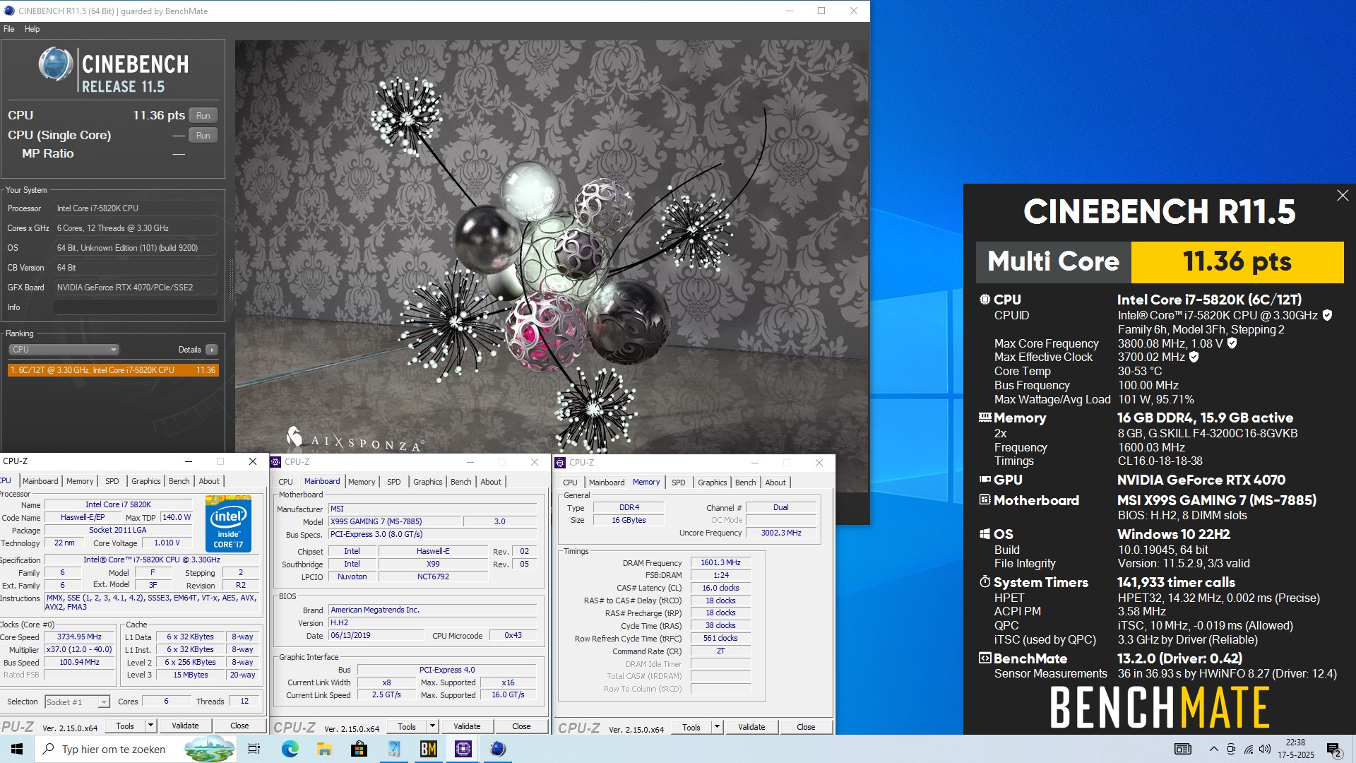Image resolution: width=1356 pixels, height=763 pixels.
Task: Open the Ranking CPU dropdown
Action: pyautogui.click(x=64, y=350)
